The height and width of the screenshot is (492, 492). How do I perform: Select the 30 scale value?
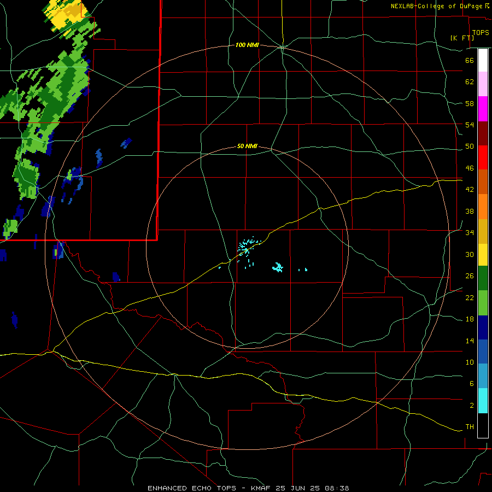[x=470, y=254]
